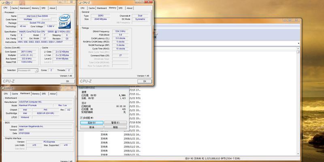Screen dimensions: 324x162
Task: Open Mainboard tab in the top-left CPU-Z window
Action: [x=25, y=8]
